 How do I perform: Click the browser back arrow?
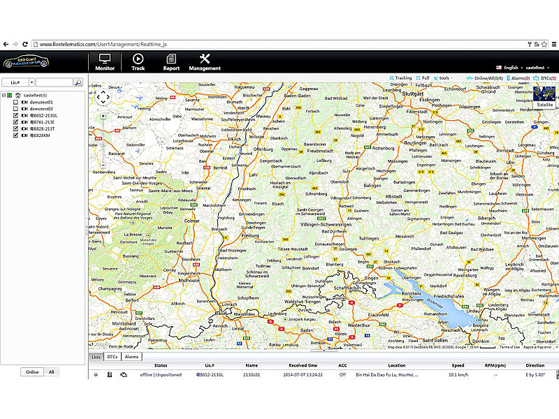click(6, 44)
